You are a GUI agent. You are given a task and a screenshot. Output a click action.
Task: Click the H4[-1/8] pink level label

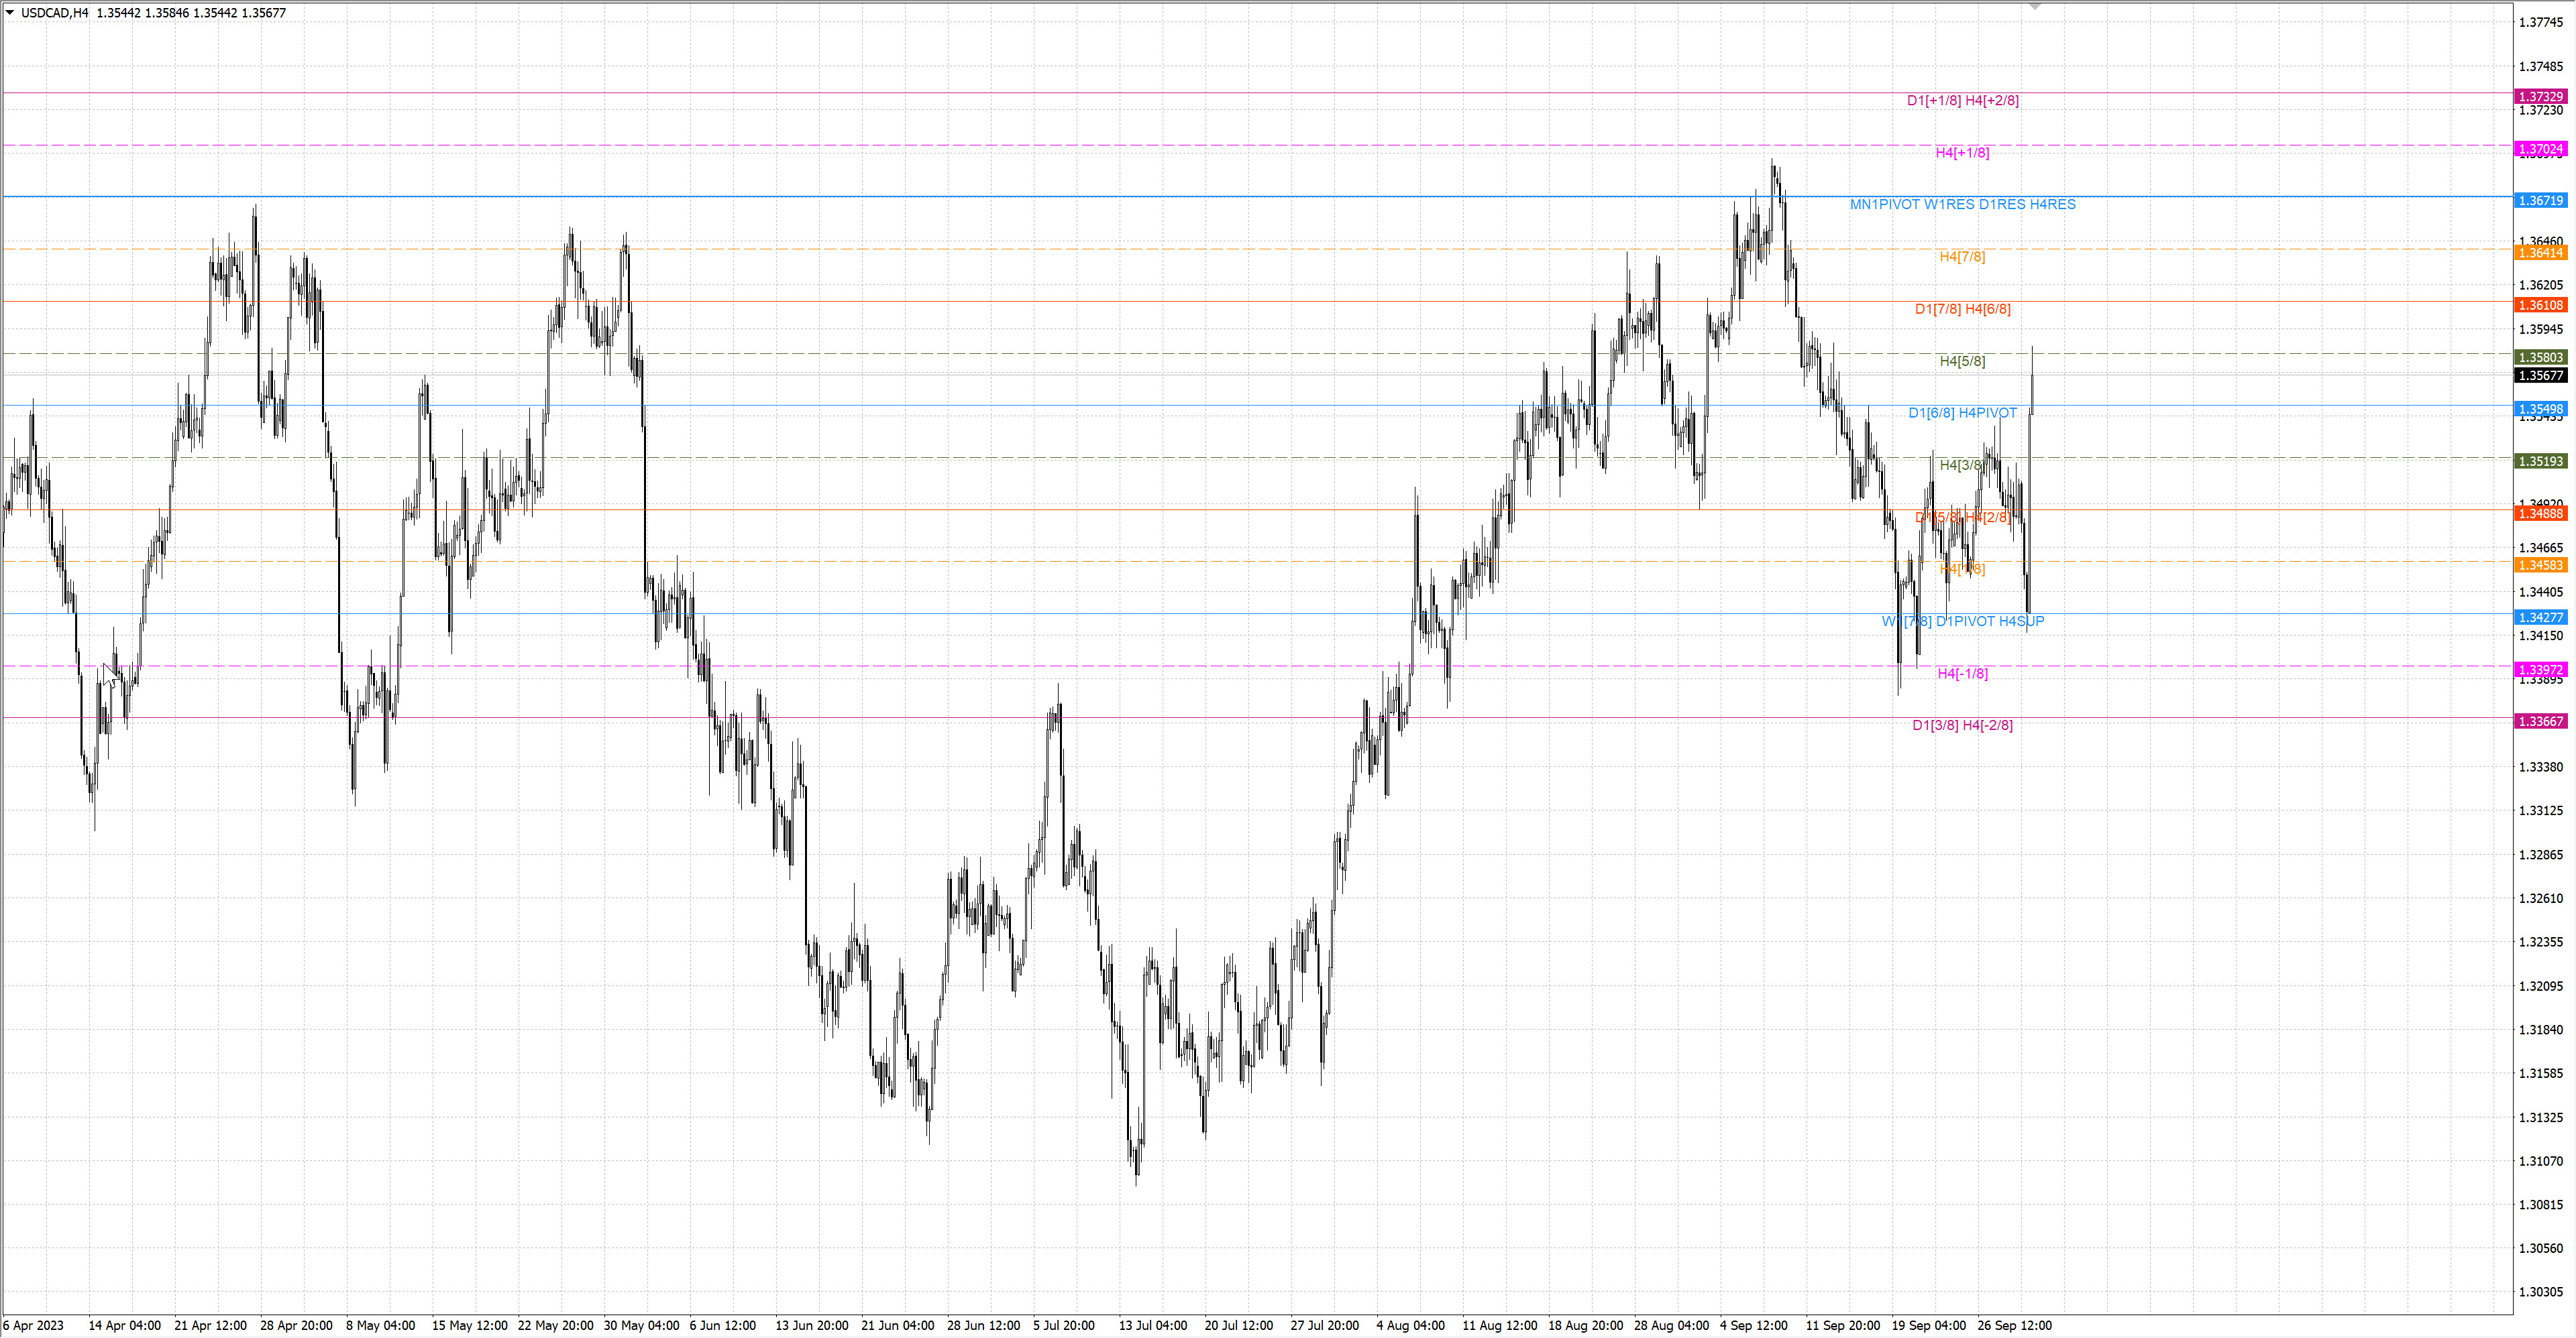pyautogui.click(x=1962, y=674)
